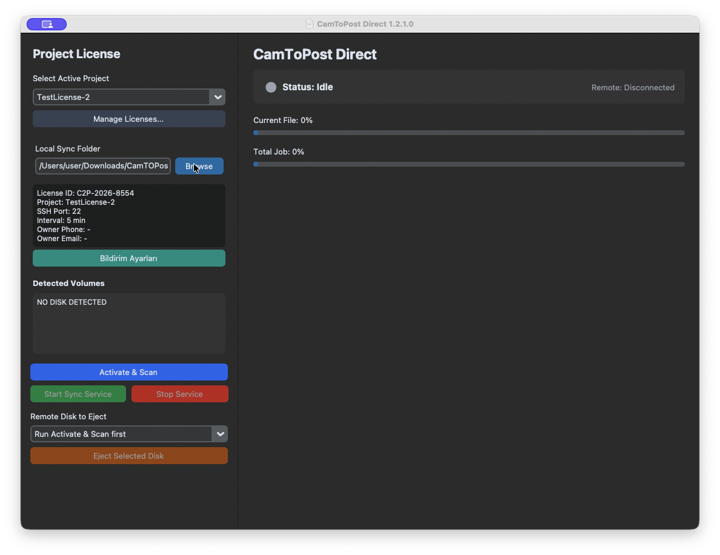Click the Current File progress bar
The height and width of the screenshot is (555, 720).
point(469,133)
